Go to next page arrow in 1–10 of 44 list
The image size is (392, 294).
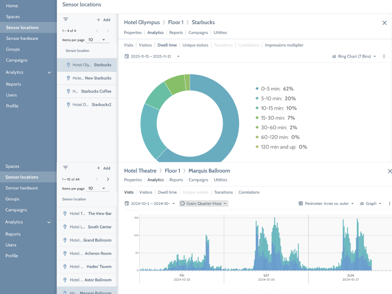[x=108, y=179]
